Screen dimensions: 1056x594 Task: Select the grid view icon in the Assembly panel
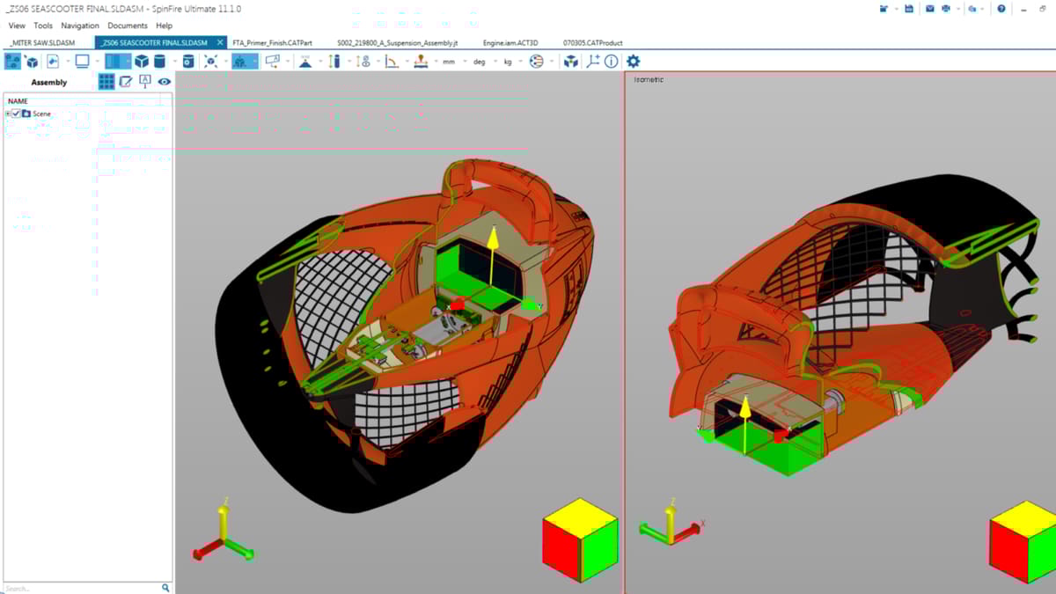pos(106,81)
